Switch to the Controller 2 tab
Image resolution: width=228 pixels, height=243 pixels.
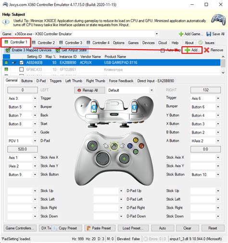[x=44, y=43]
